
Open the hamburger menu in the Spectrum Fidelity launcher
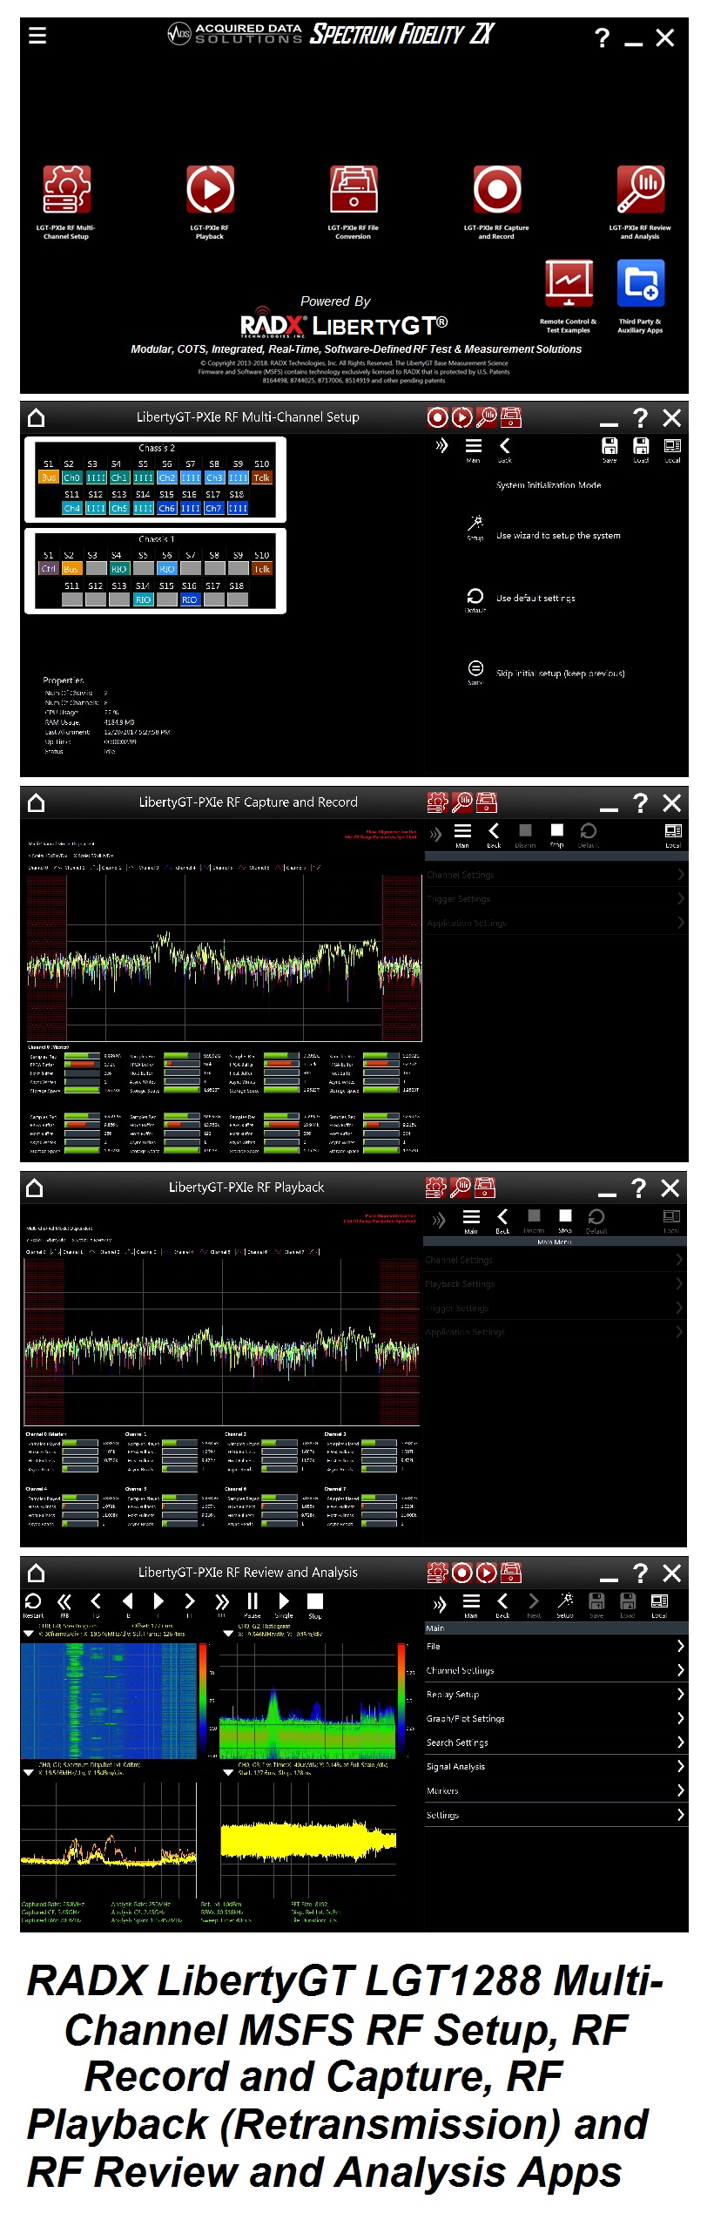(37, 36)
